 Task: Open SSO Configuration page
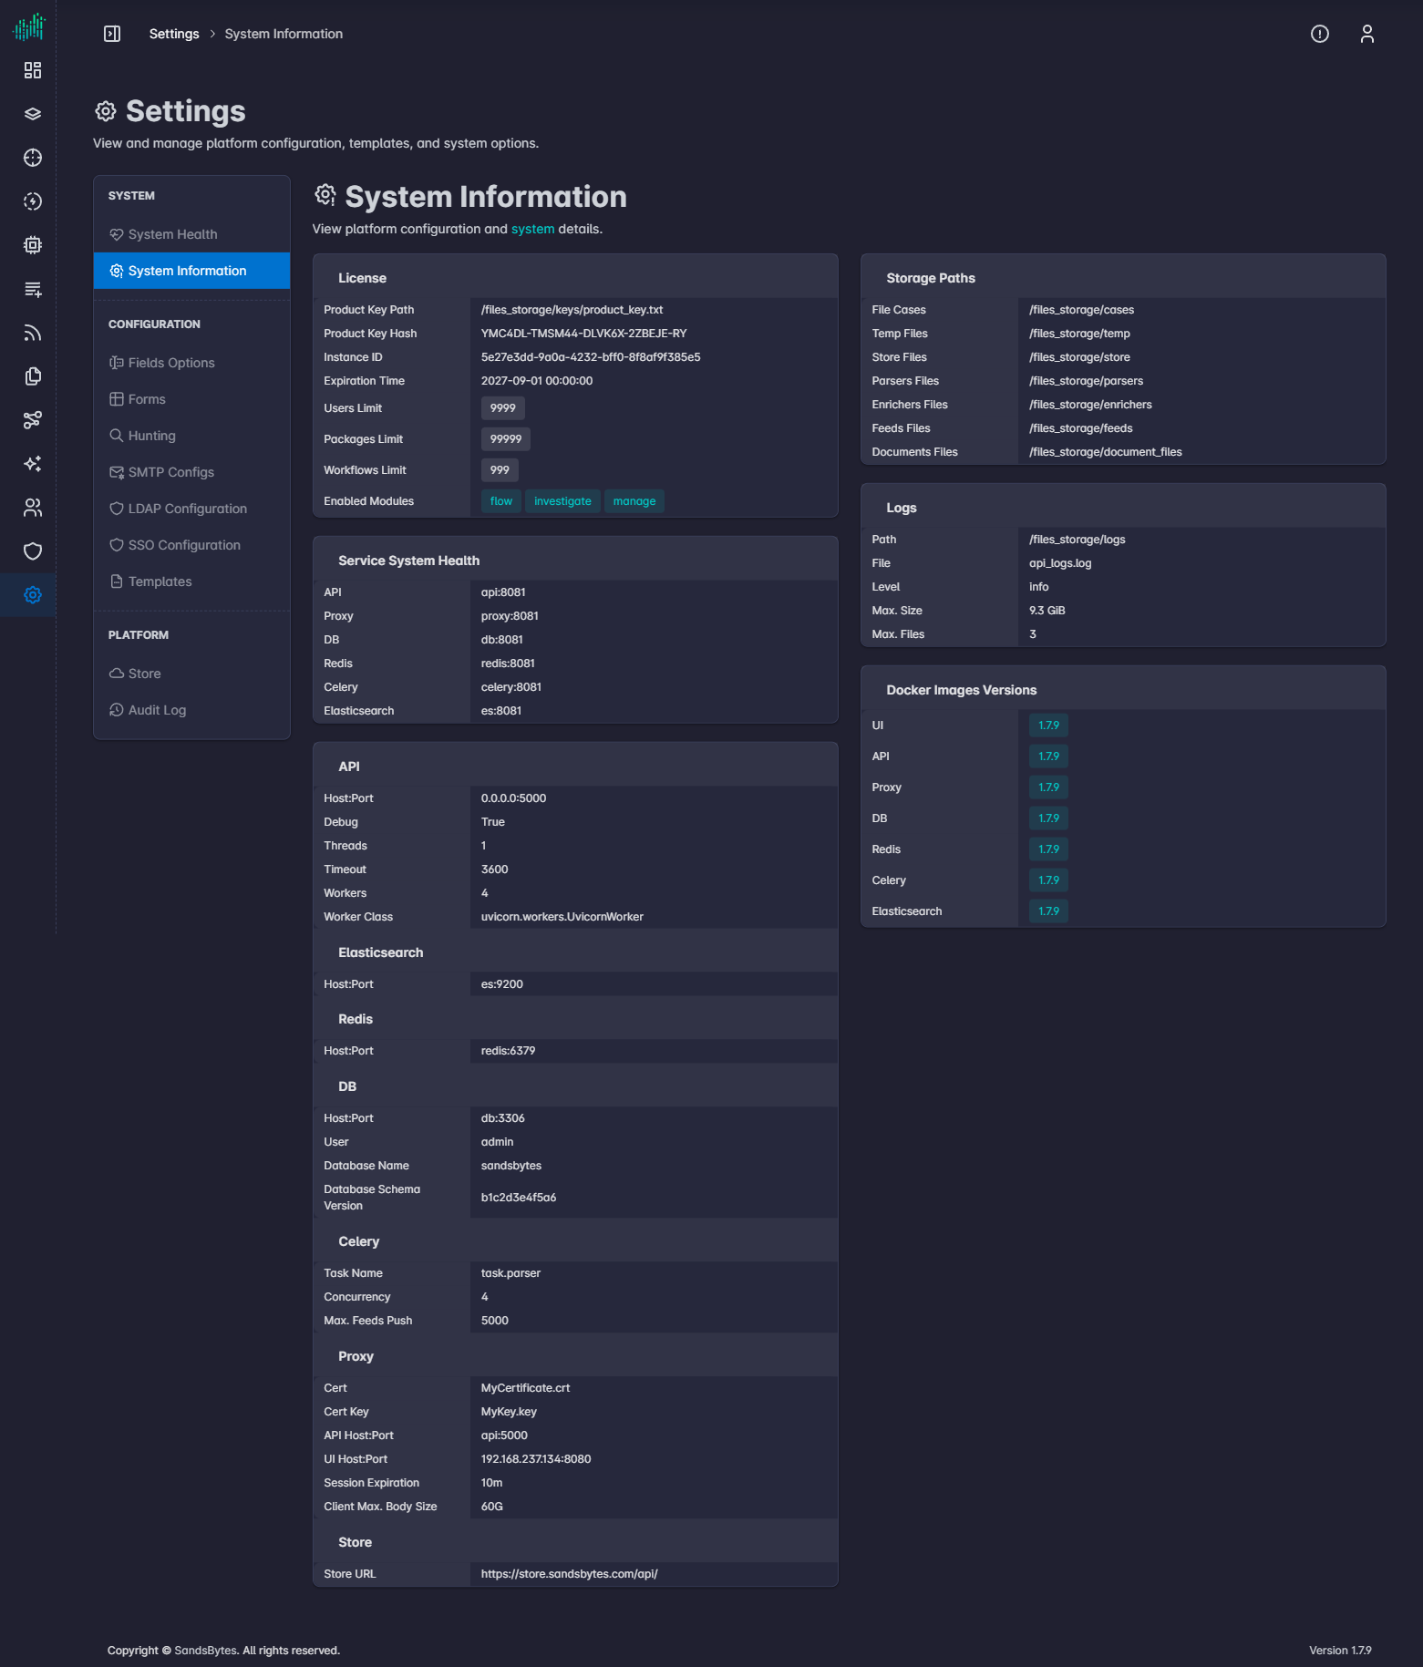click(191, 545)
